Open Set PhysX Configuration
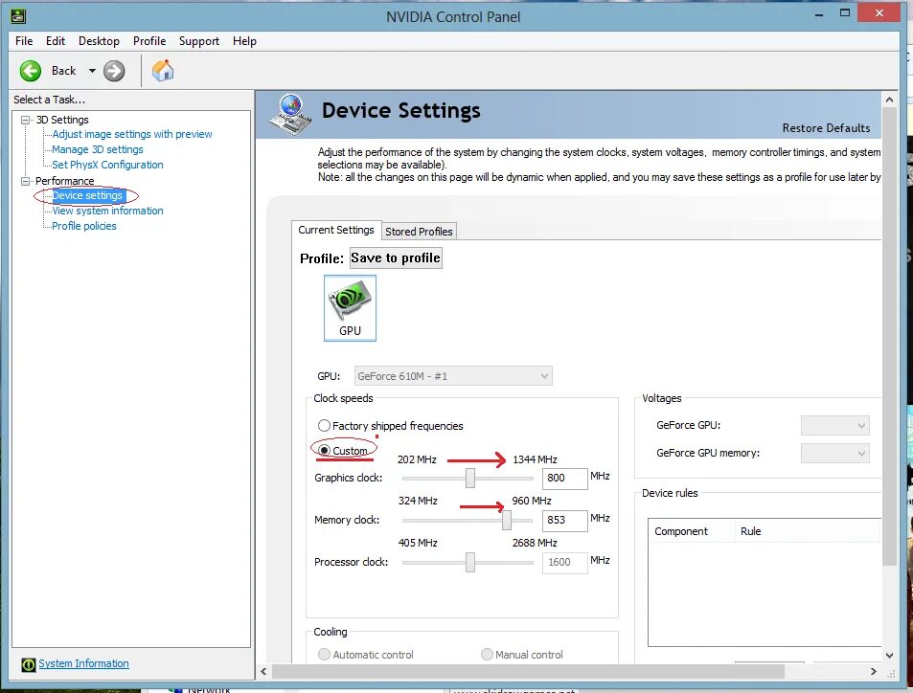The image size is (913, 693). click(107, 165)
